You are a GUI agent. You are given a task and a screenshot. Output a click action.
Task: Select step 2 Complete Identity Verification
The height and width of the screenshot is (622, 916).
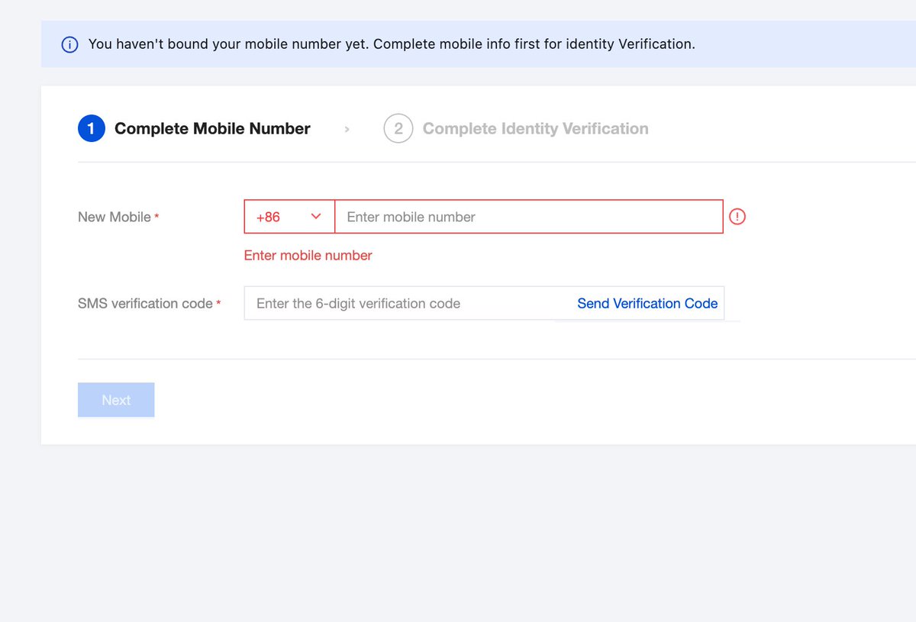(x=516, y=129)
